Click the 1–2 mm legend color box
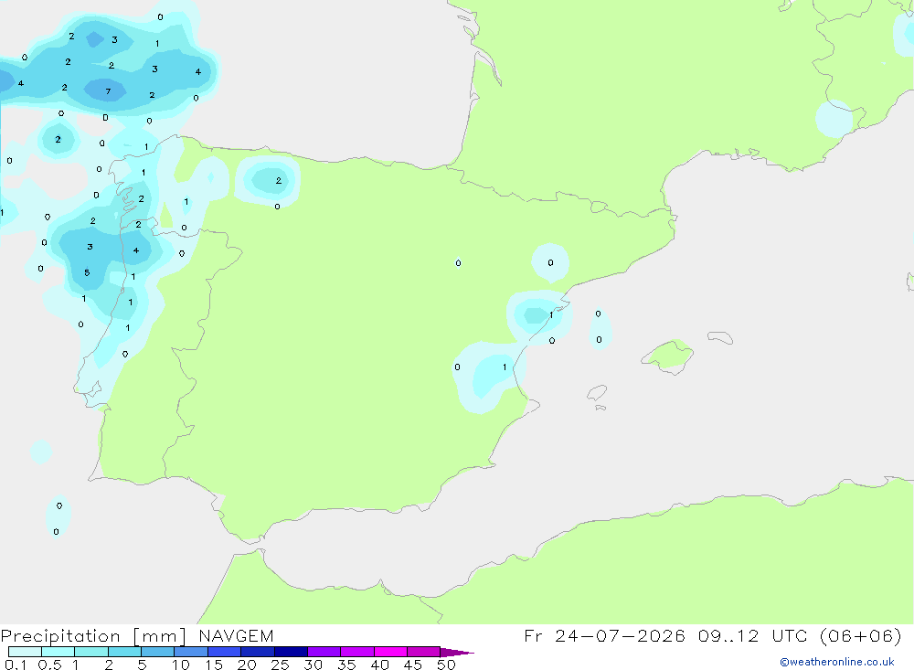Viewport: 914px width, 670px height. coord(91,652)
